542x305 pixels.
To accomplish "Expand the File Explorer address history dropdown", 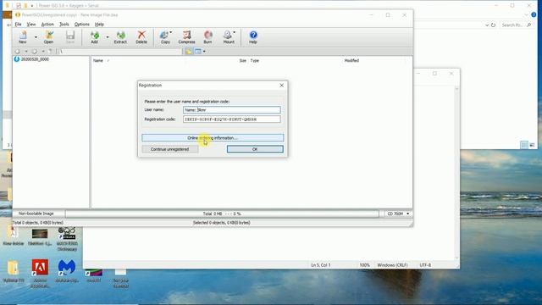I will click(x=487, y=25).
